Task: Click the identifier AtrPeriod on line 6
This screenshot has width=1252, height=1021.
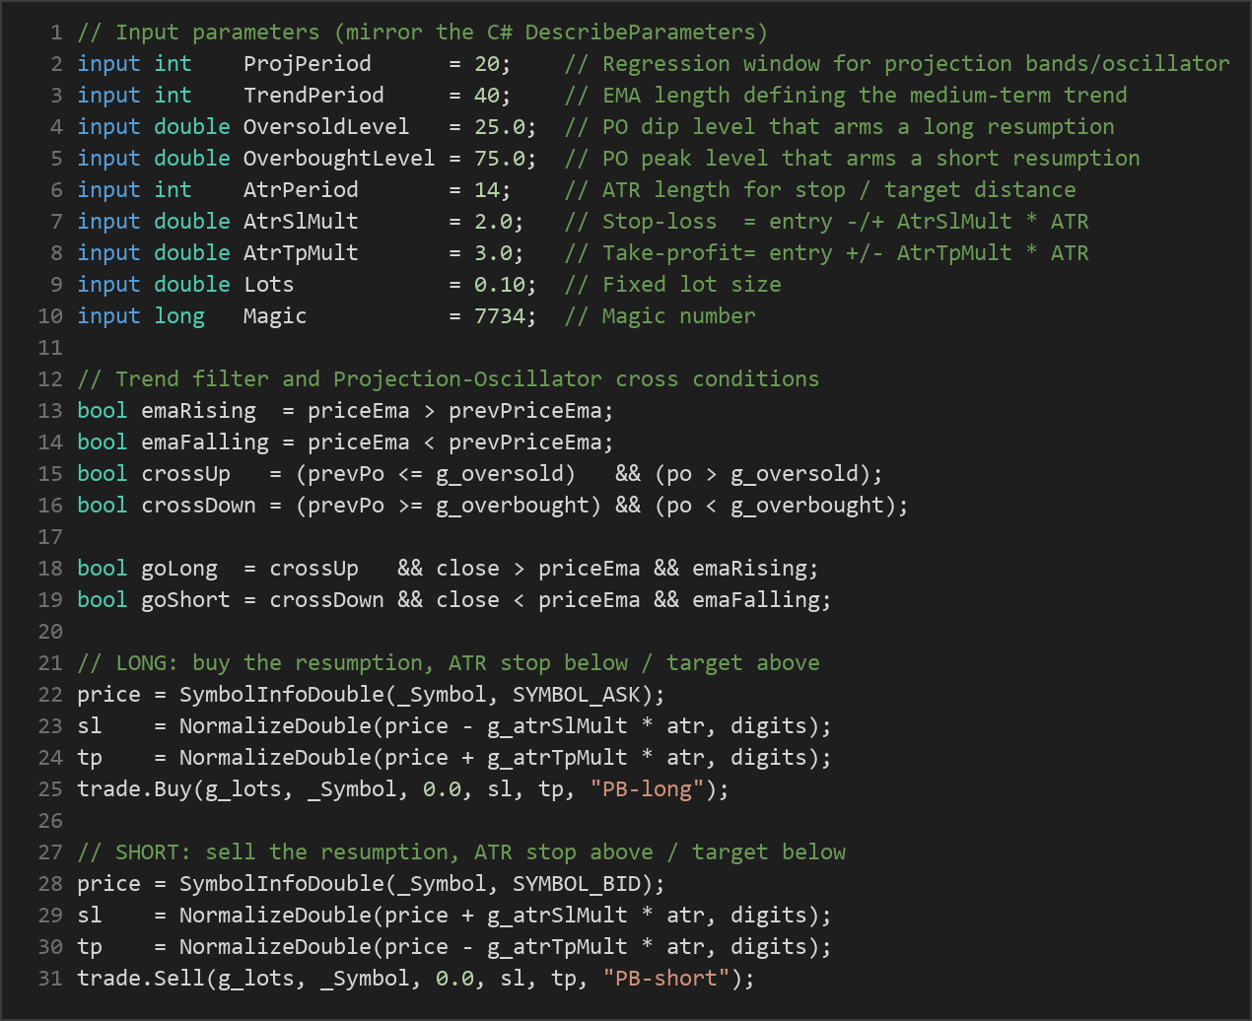Action: [x=301, y=190]
